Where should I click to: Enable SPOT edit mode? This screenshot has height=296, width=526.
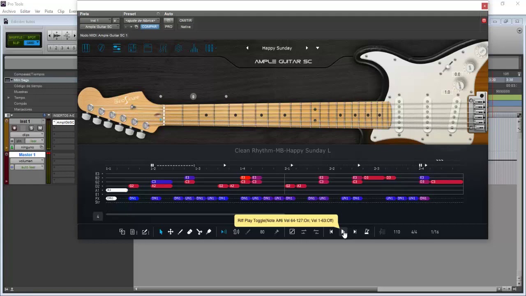(x=32, y=37)
